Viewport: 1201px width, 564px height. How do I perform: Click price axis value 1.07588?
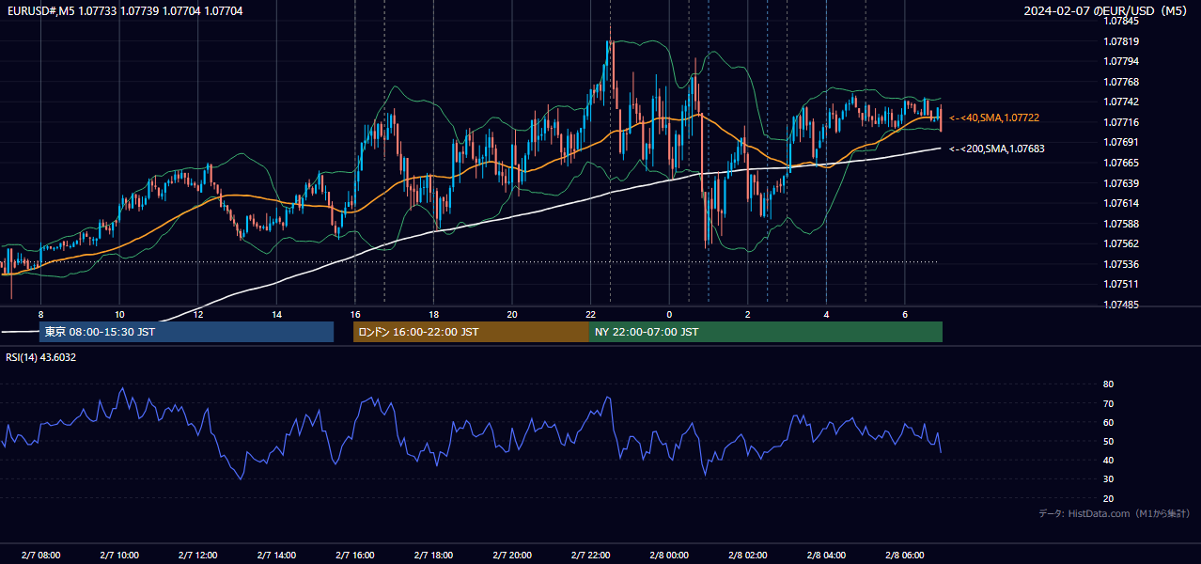click(1120, 224)
